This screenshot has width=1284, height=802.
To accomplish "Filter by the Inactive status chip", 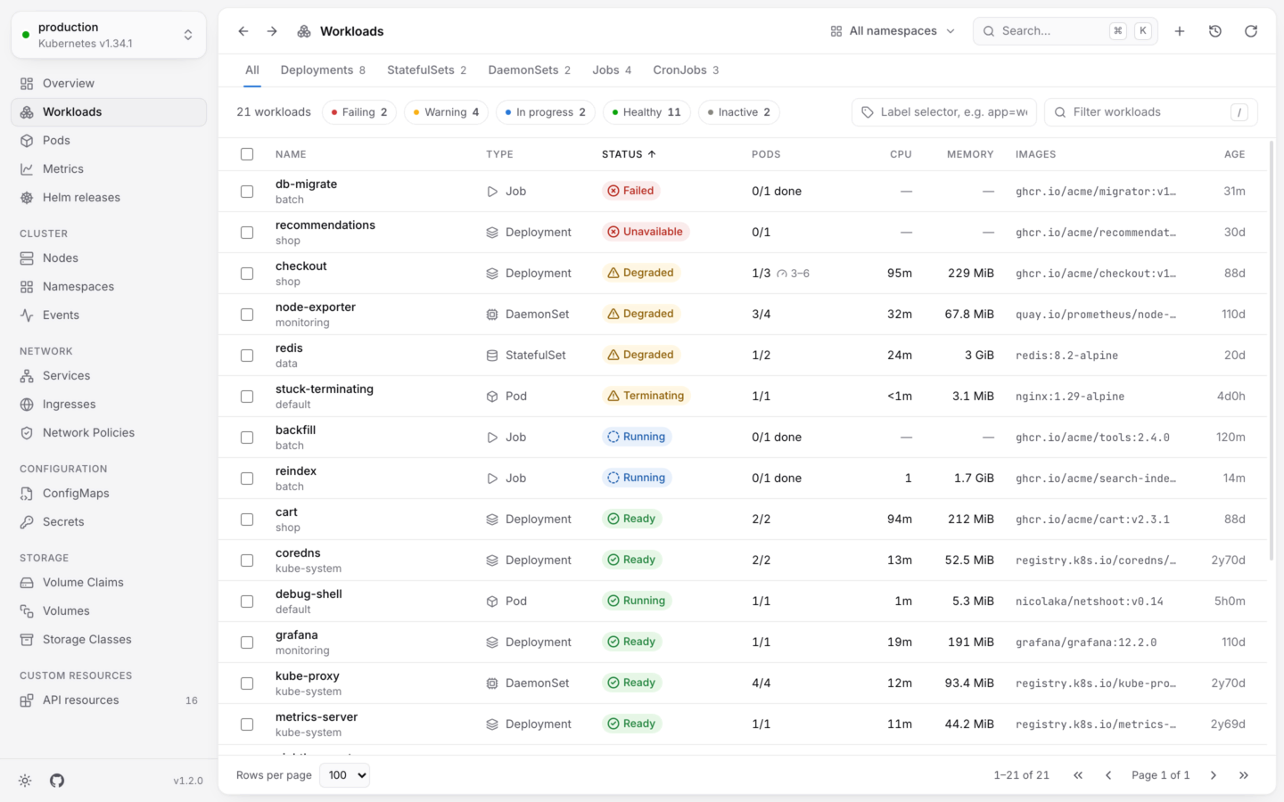I will pyautogui.click(x=739, y=112).
